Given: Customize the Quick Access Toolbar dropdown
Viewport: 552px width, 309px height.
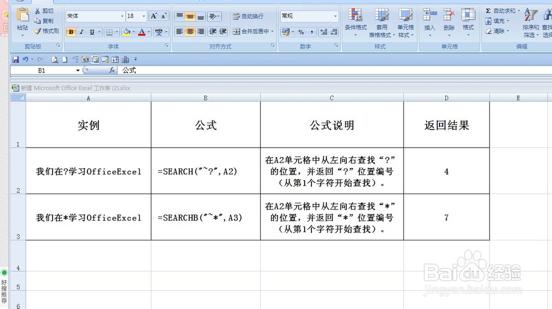Looking at the screenshot, I should (x=136, y=59).
